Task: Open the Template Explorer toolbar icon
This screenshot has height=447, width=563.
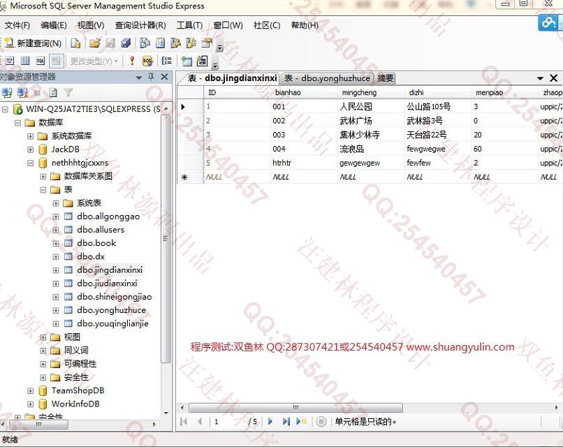Action: [x=191, y=43]
